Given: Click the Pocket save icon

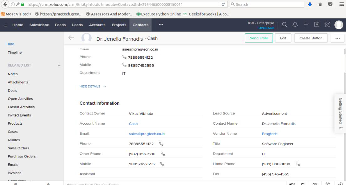Looking at the screenshot, I should click(330, 4).
